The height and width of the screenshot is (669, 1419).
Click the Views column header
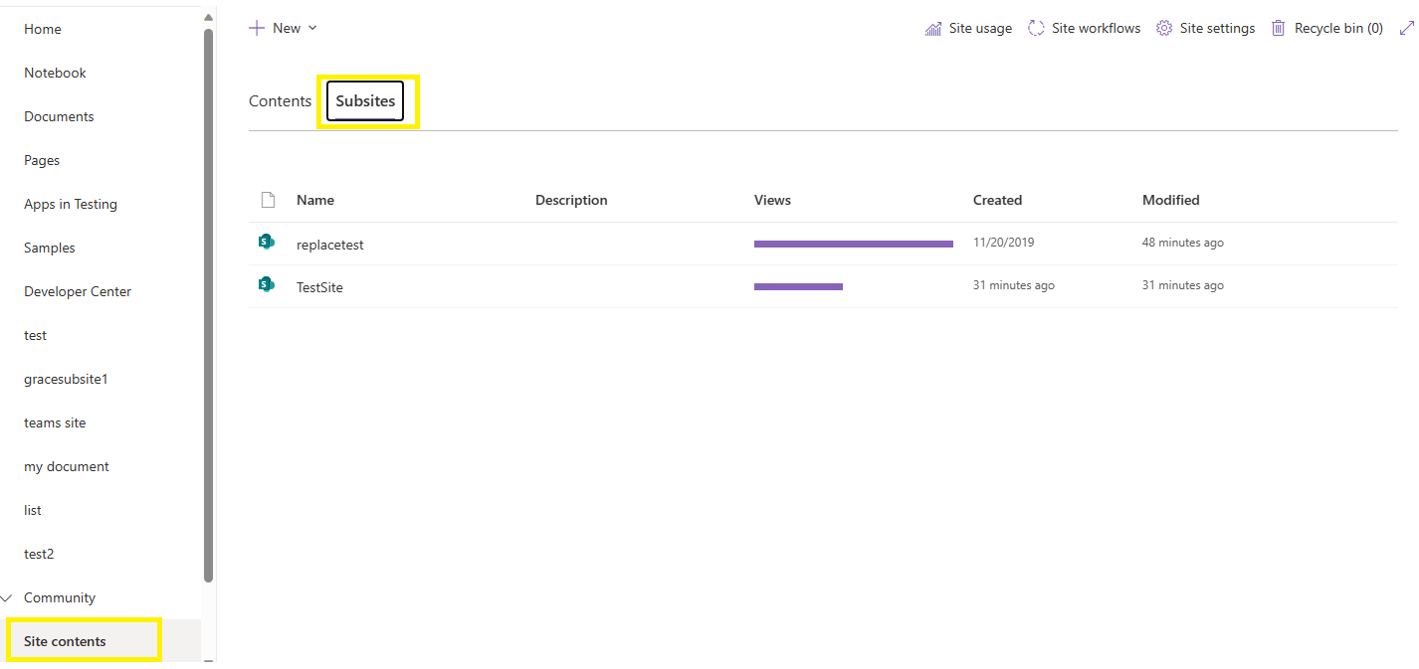point(772,200)
